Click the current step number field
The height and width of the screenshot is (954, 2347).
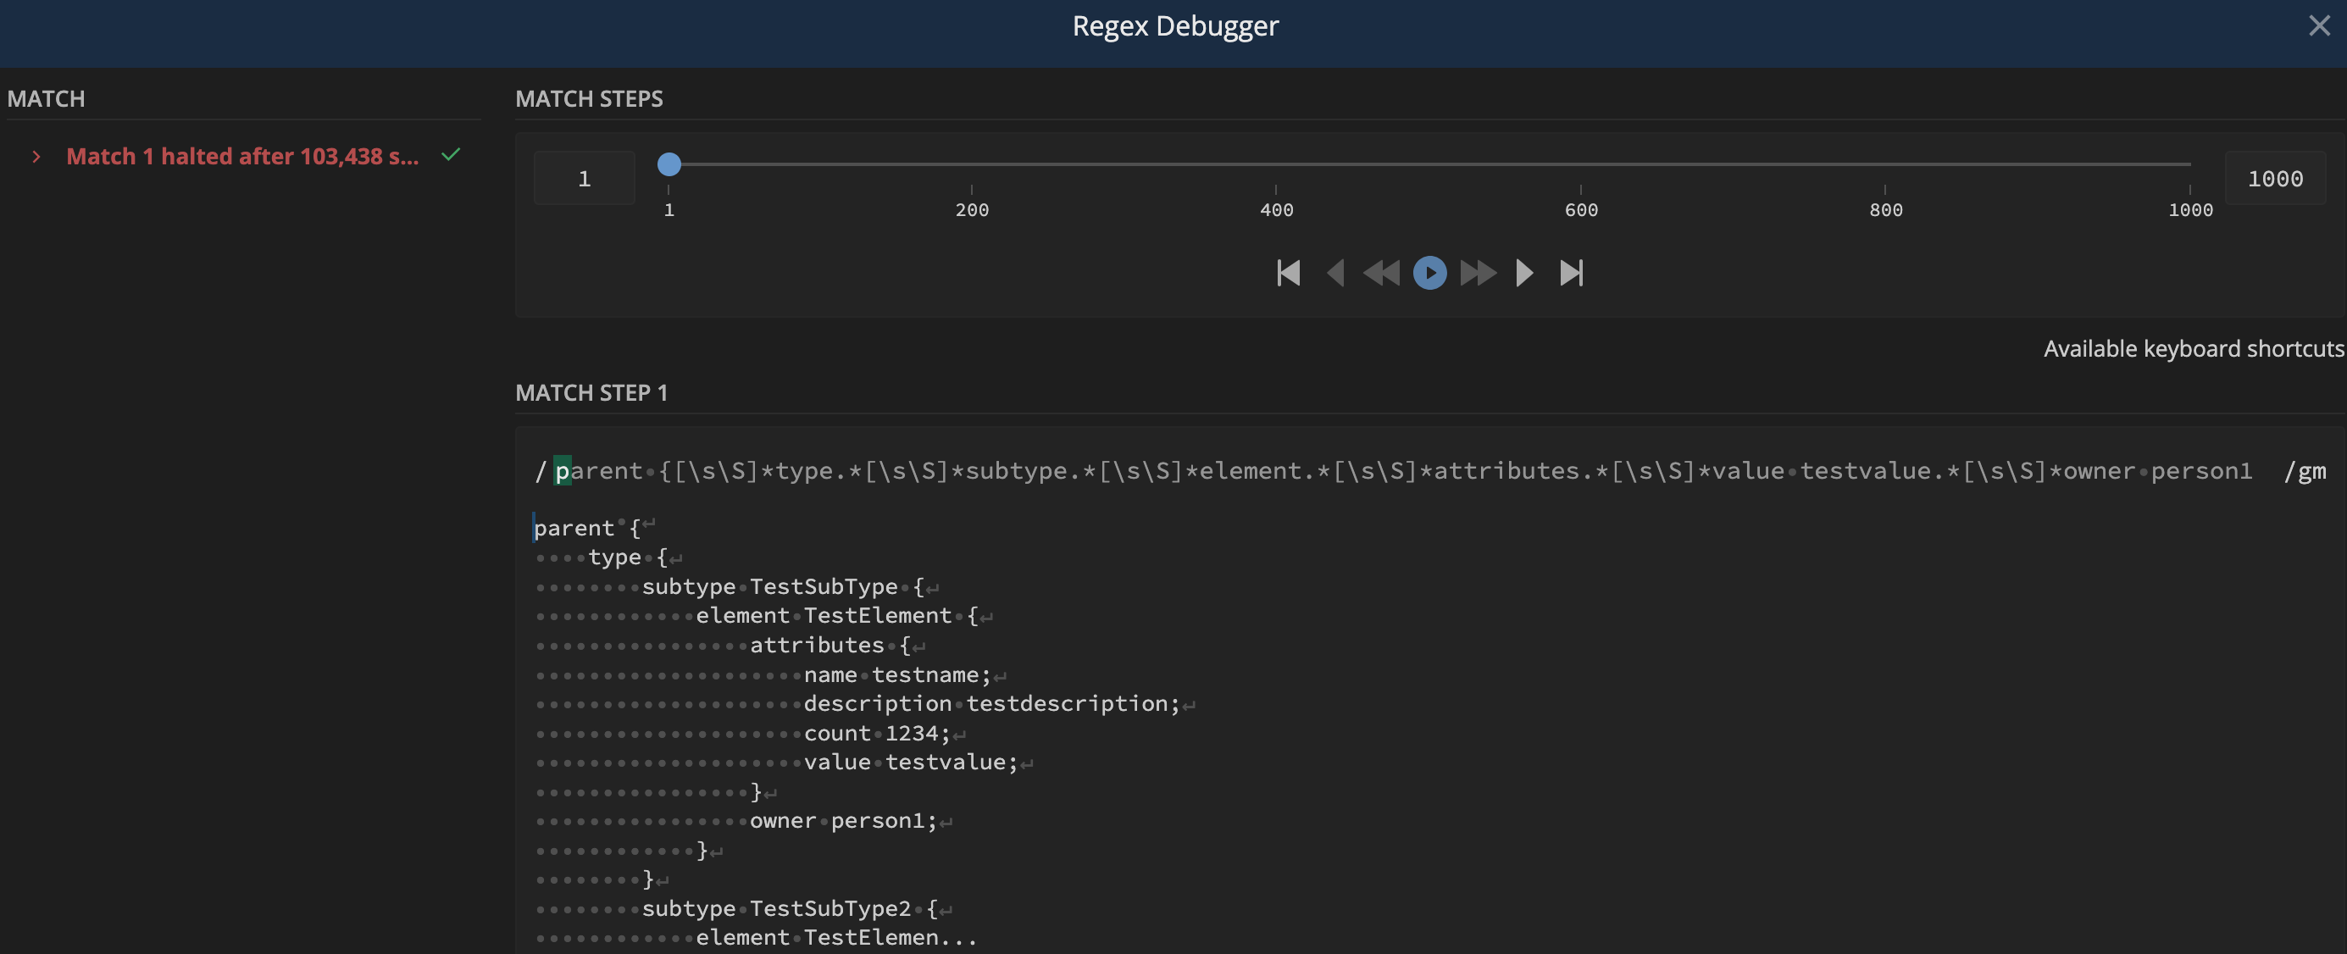584,179
